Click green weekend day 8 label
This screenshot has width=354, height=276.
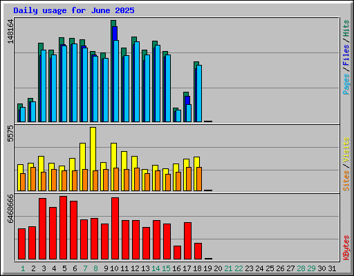click(x=95, y=268)
